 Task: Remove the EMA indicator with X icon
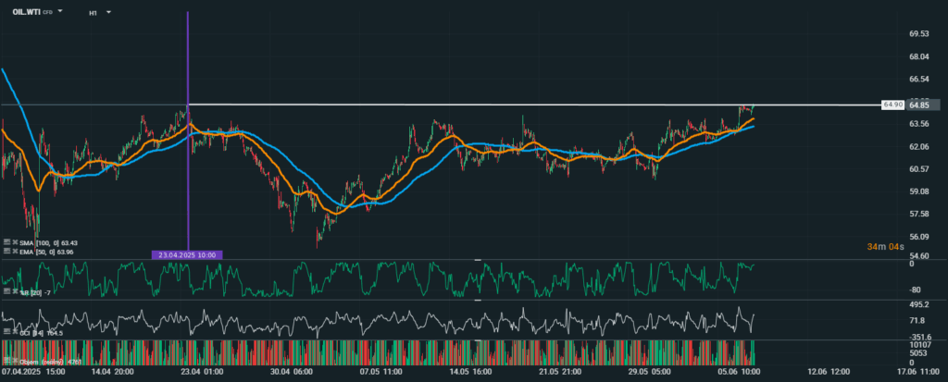tap(13, 251)
